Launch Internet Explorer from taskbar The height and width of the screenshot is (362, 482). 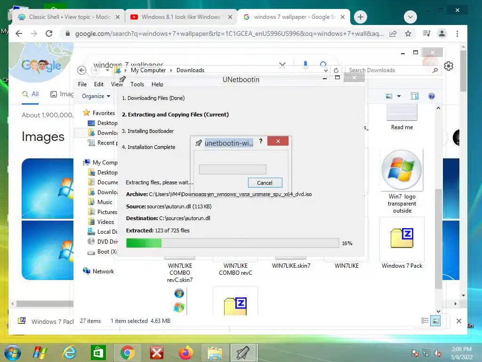point(69,353)
